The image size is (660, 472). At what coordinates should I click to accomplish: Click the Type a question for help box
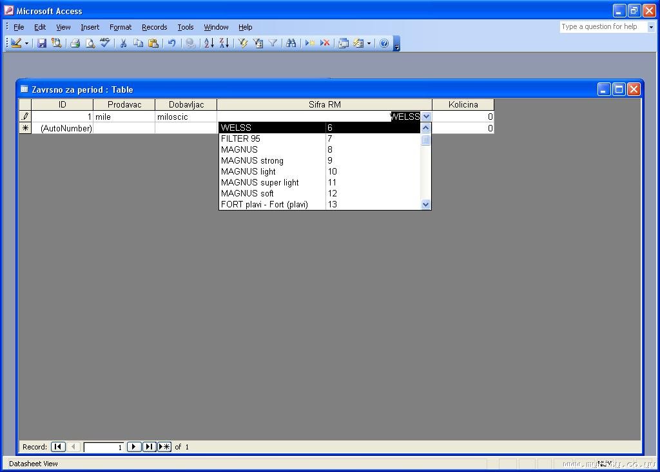click(603, 26)
